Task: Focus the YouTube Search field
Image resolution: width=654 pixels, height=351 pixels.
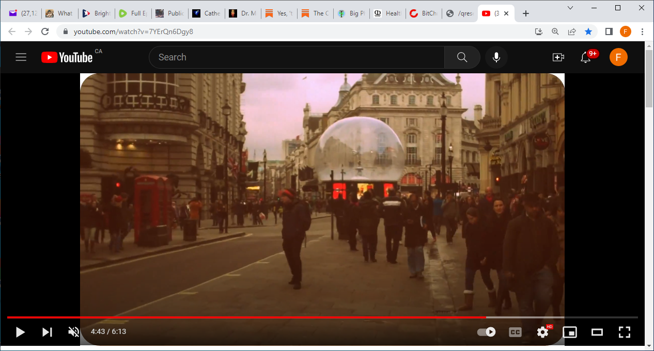Action: (297, 57)
